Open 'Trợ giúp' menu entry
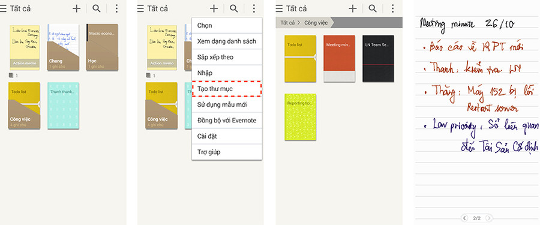Viewport: 540px width, 225px height. coord(227,152)
